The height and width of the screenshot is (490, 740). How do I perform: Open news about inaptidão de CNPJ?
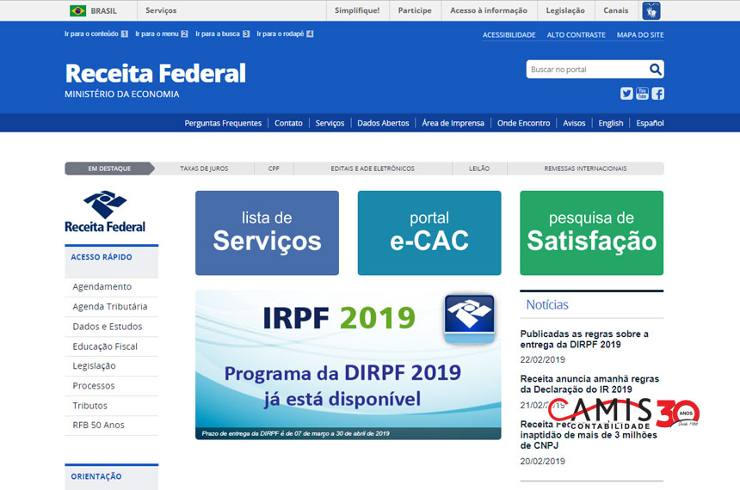pyautogui.click(x=589, y=434)
